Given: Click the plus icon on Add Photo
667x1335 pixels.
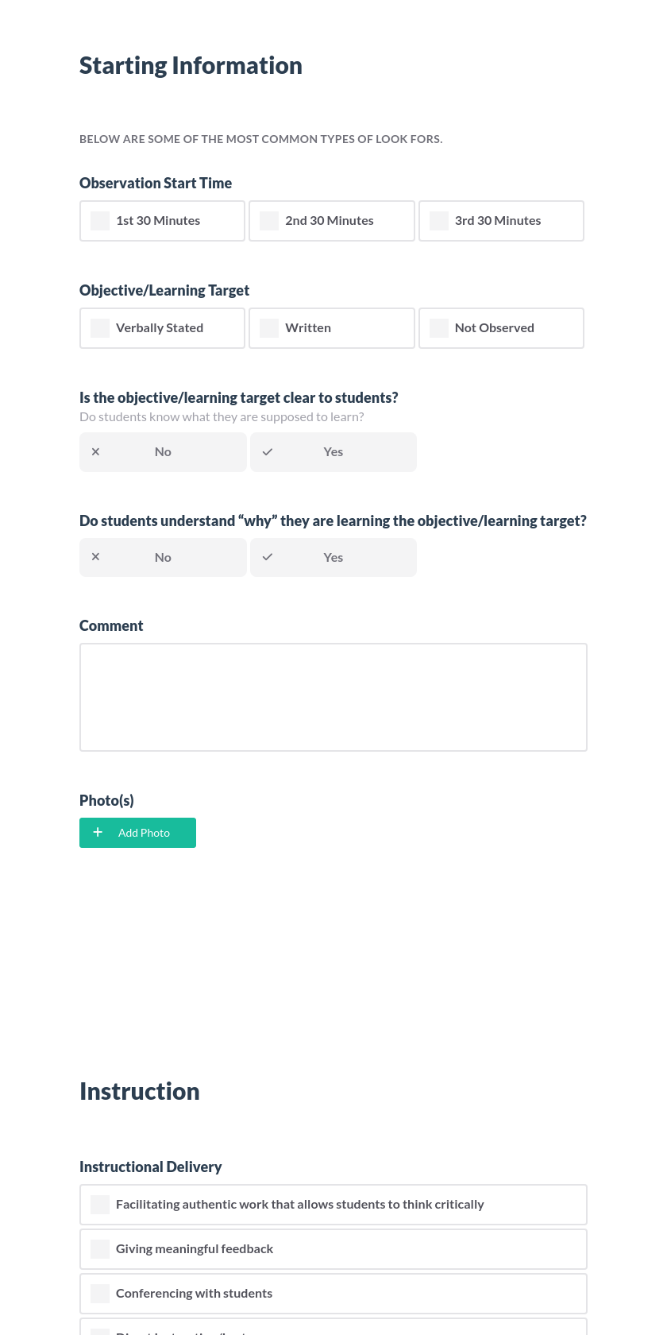Looking at the screenshot, I should [x=98, y=833].
